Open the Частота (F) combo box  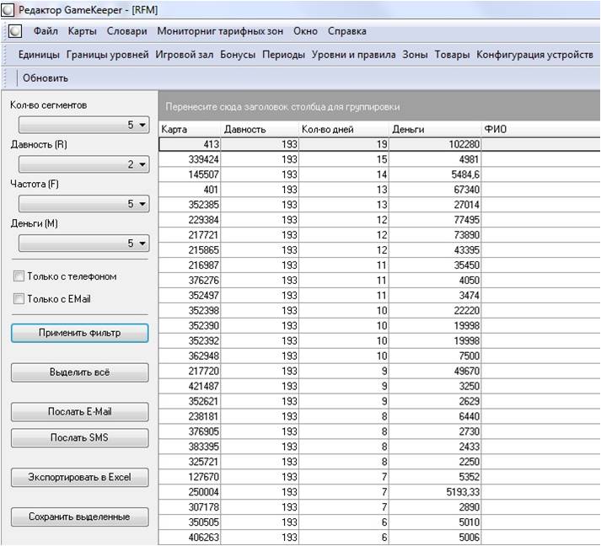(x=84, y=203)
